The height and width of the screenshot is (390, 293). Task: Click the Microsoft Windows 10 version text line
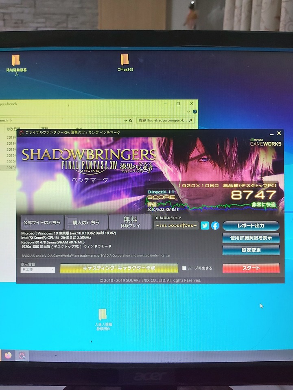click(68, 233)
